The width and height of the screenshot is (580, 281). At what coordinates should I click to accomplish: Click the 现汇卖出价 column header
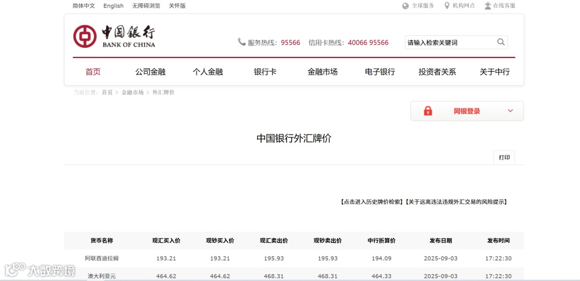(x=274, y=240)
